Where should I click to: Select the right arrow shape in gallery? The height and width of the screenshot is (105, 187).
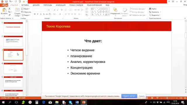click(x=101, y=12)
